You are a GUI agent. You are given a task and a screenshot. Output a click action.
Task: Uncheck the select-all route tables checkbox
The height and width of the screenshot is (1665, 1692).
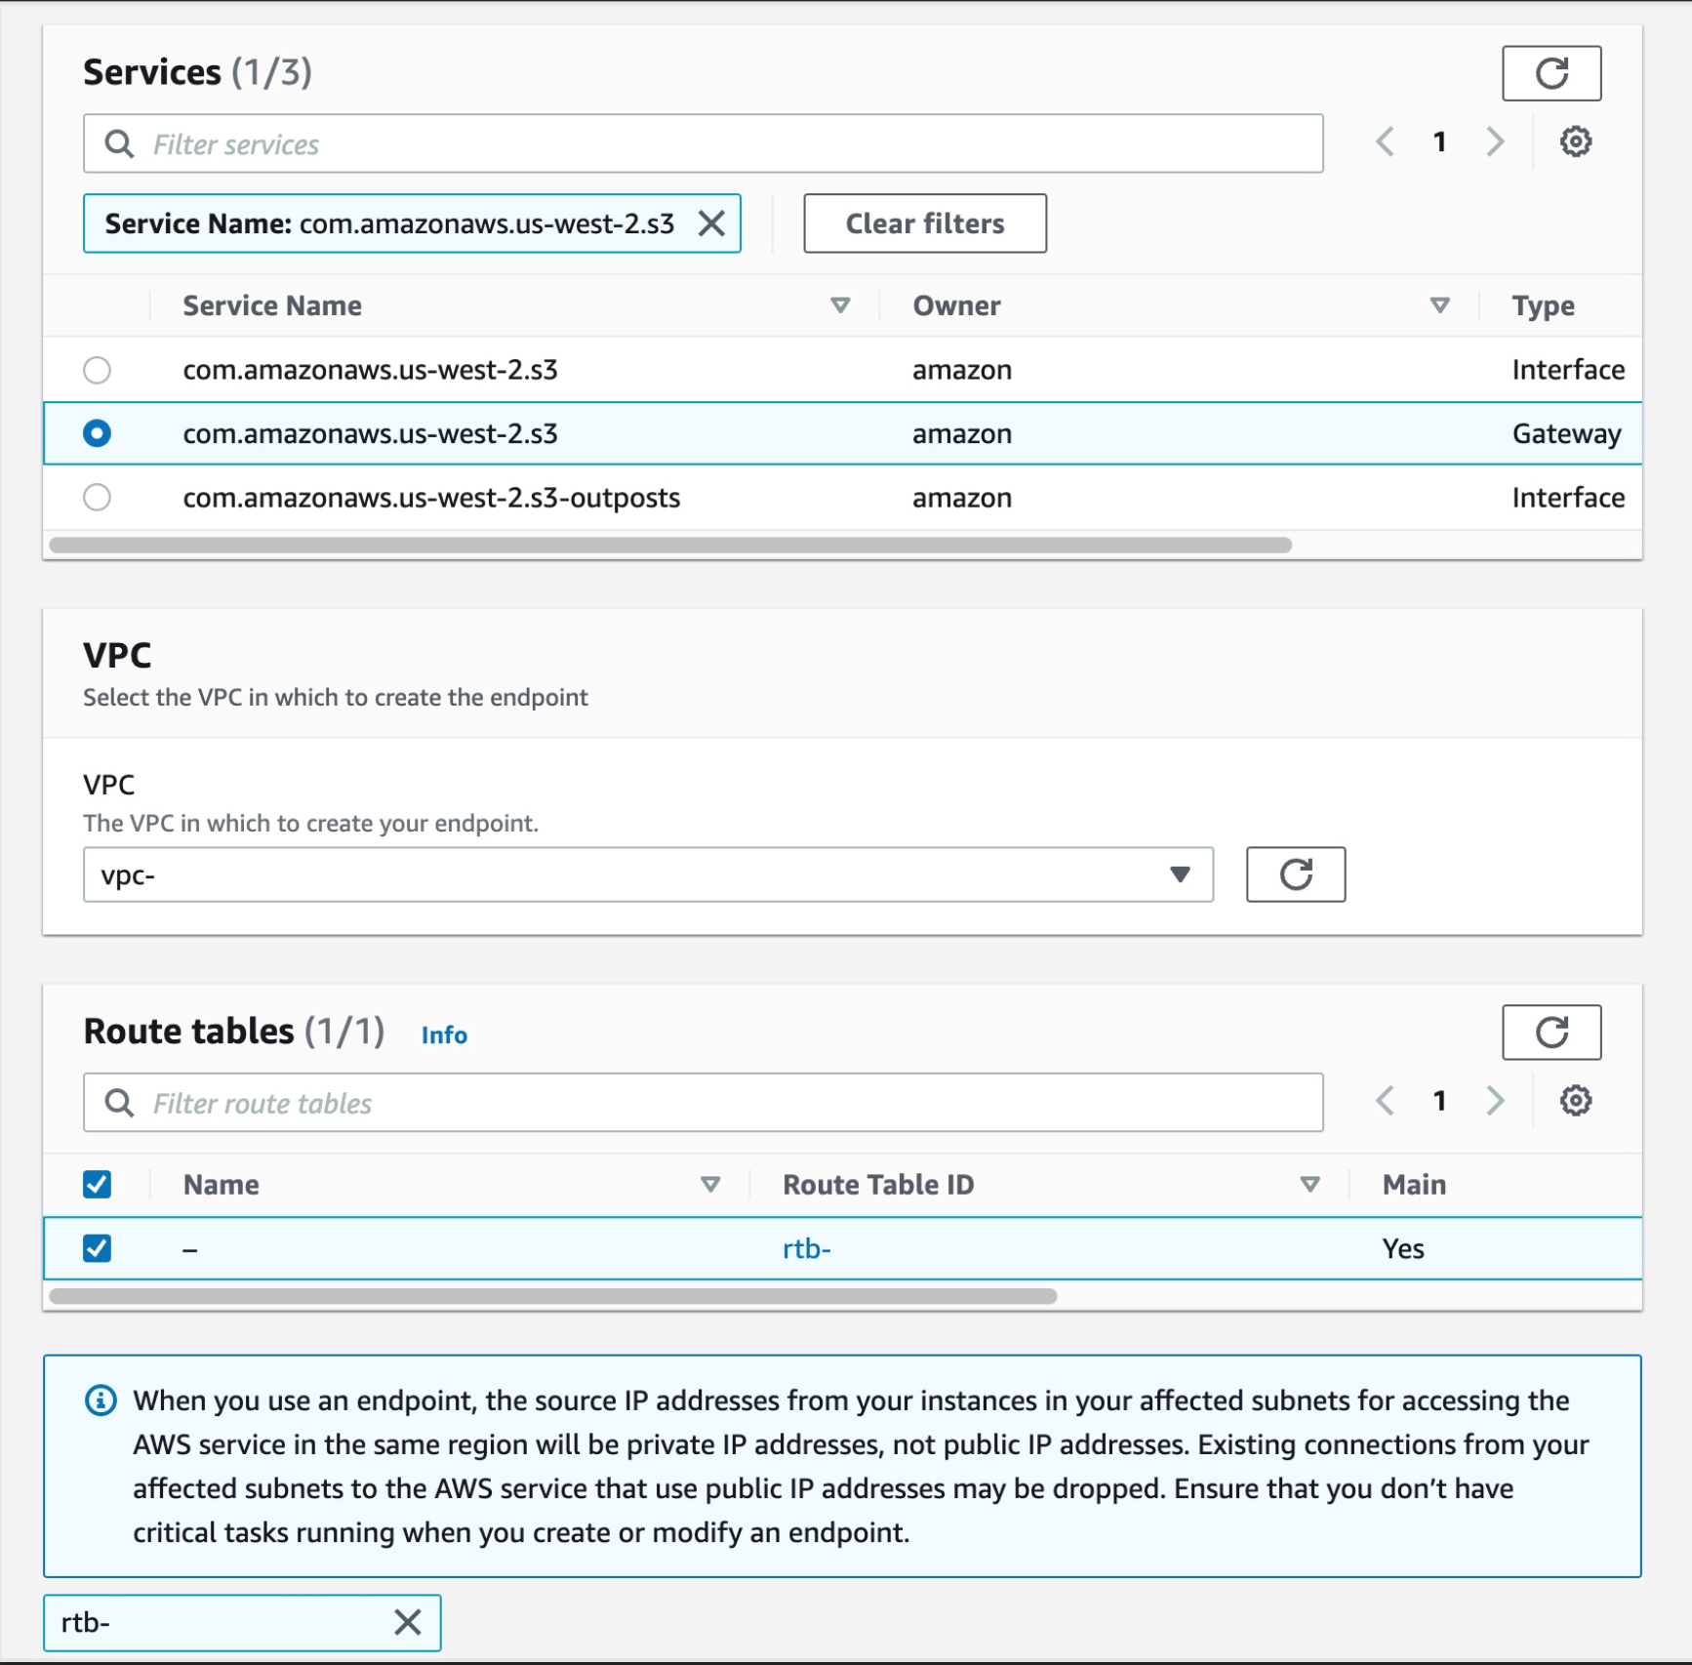(x=97, y=1184)
